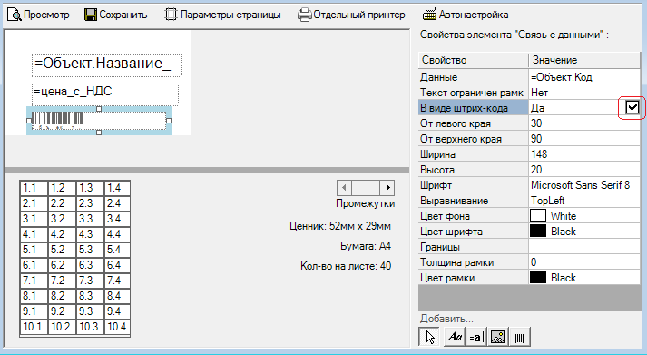Viewport: 647px width, 355px height.
Task: Select Текст ограничен рамк value Нет
Action: (583, 93)
